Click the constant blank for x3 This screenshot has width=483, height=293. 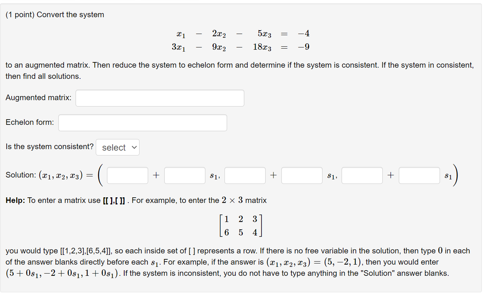(x=362, y=175)
